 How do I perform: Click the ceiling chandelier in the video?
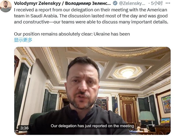coord(127,73)
